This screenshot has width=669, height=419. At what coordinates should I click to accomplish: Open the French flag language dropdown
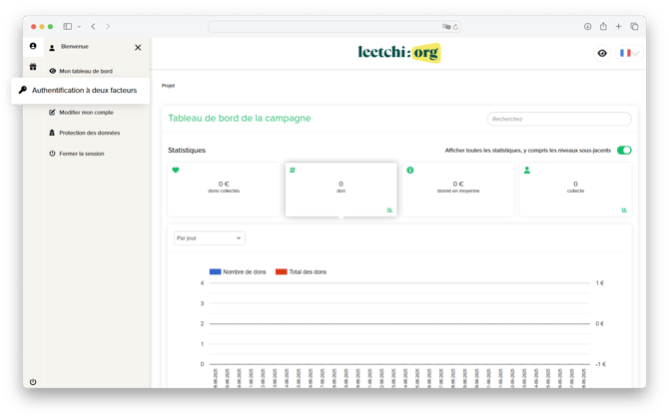(x=629, y=53)
